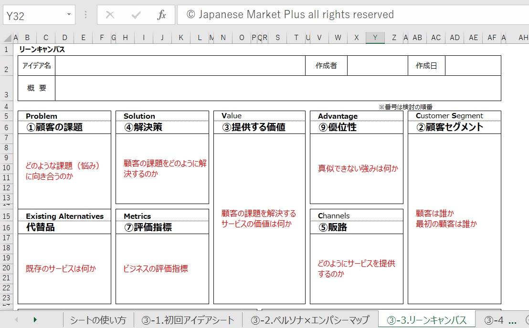The height and width of the screenshot is (328, 529).
Task: Click the 真似できない強みは何か text
Action: (358, 168)
